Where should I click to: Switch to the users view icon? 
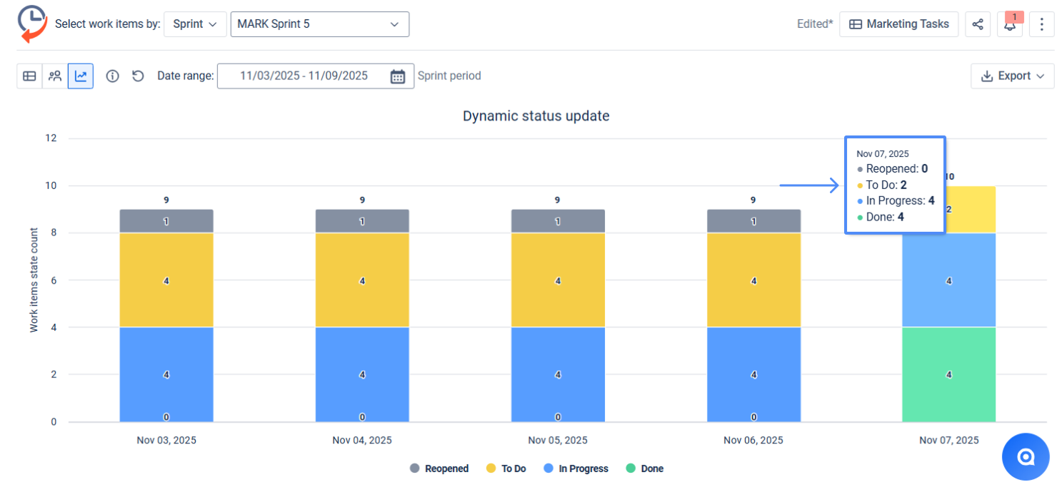(x=55, y=76)
